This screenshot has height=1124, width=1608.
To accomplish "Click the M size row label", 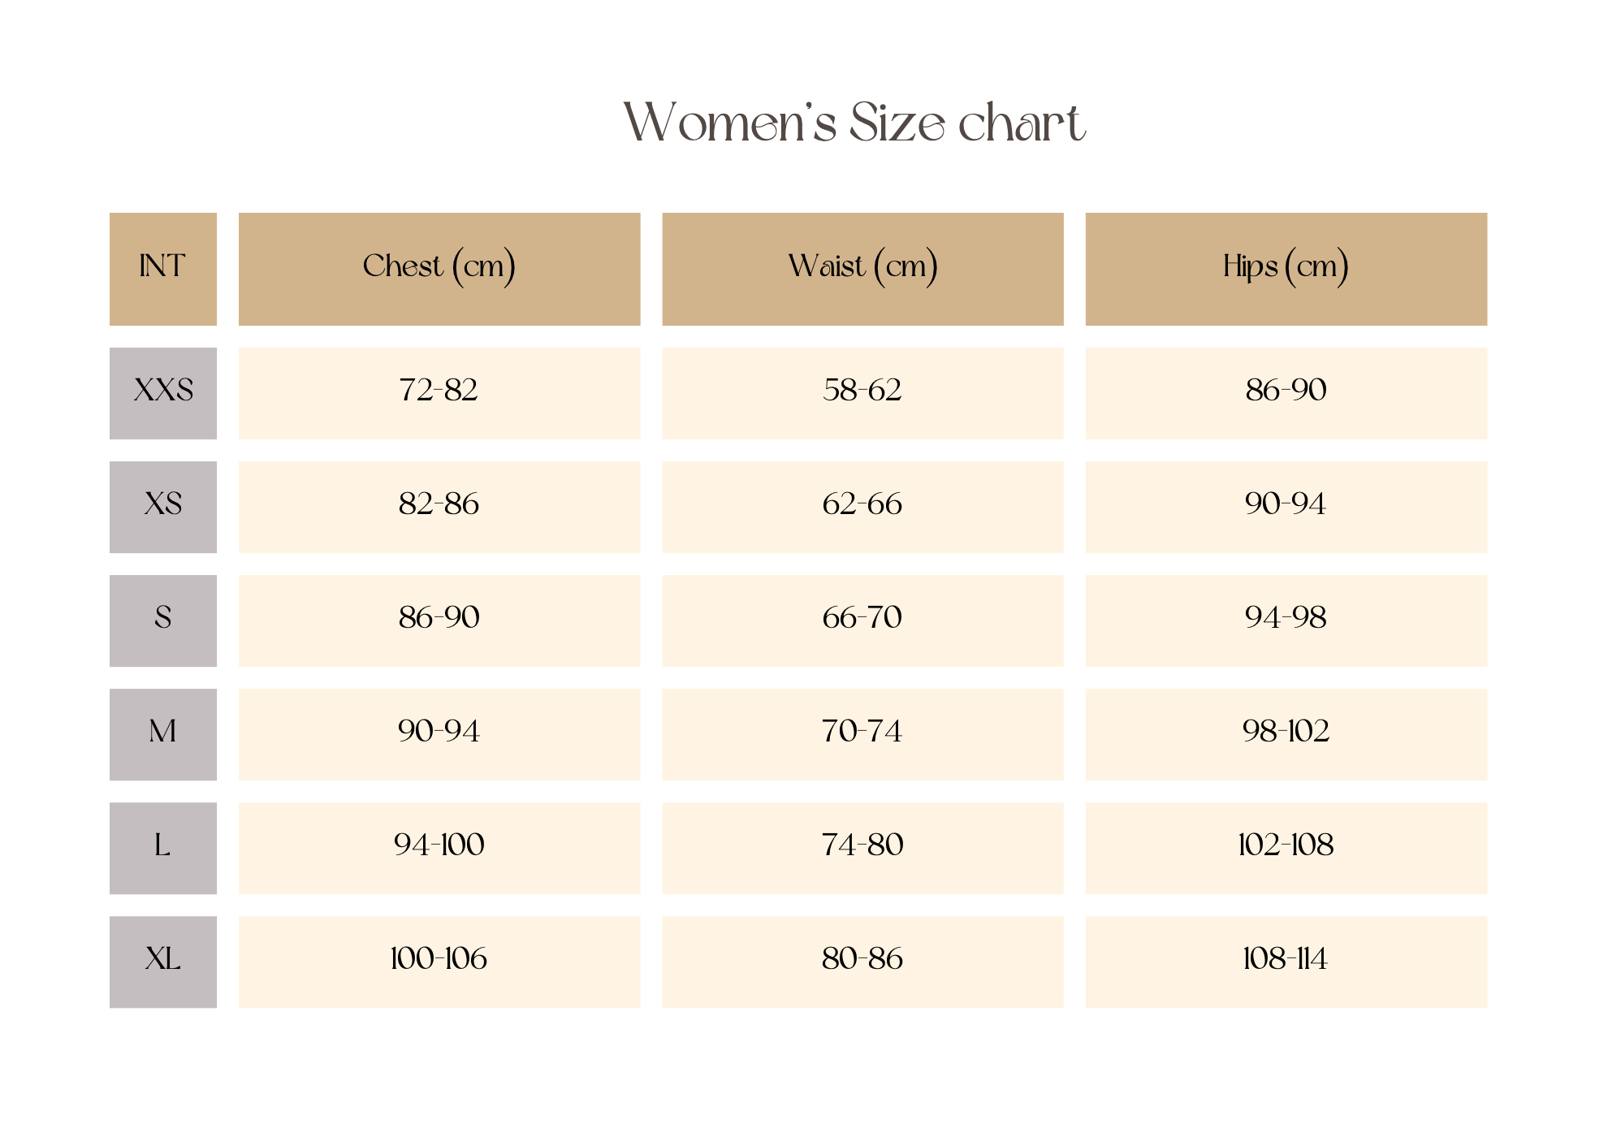I will pos(162,734).
